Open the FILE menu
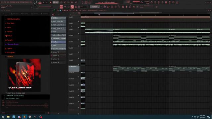This screenshot has width=212, height=119. pyautogui.click(x=2, y=2)
